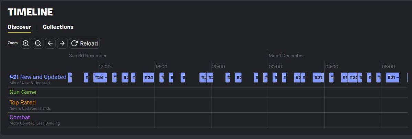Click the 04:00 time label

tap(332, 66)
